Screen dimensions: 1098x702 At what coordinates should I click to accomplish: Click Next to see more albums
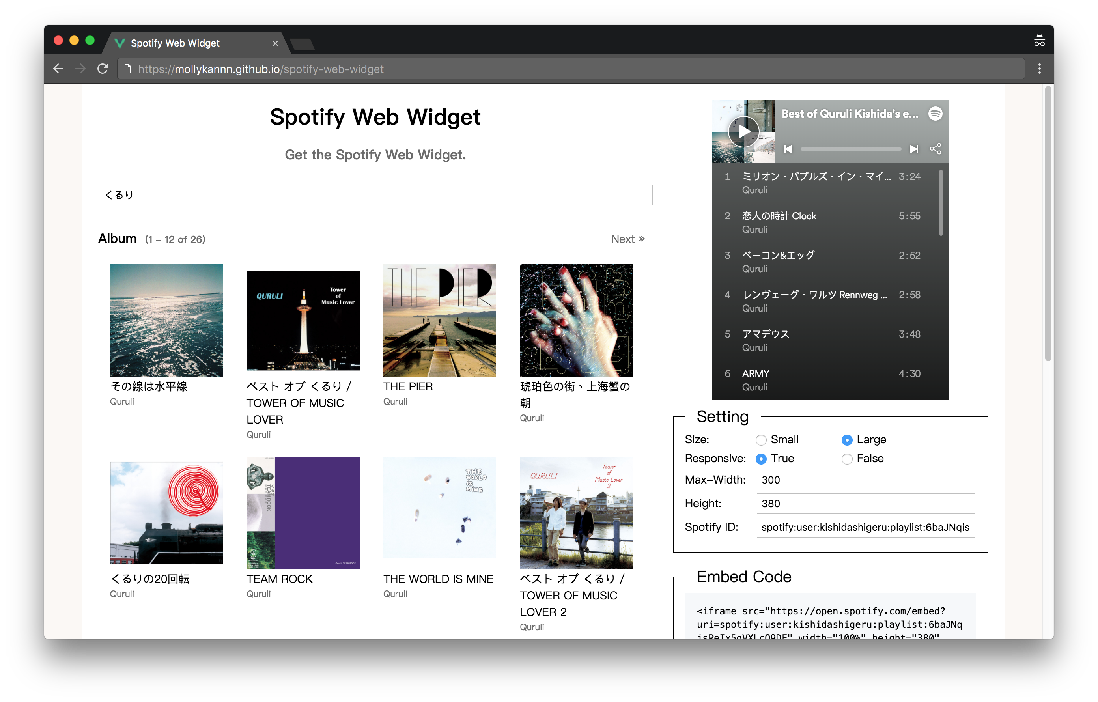tap(627, 239)
